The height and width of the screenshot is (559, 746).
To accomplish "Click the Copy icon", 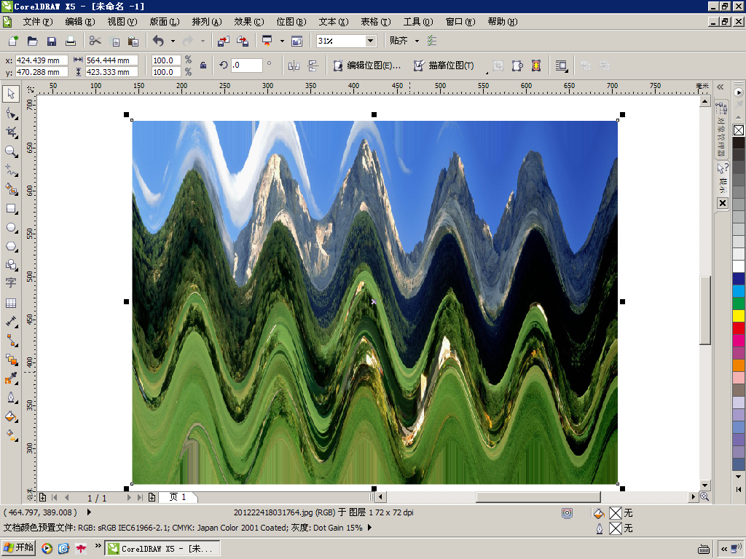I will click(x=114, y=41).
